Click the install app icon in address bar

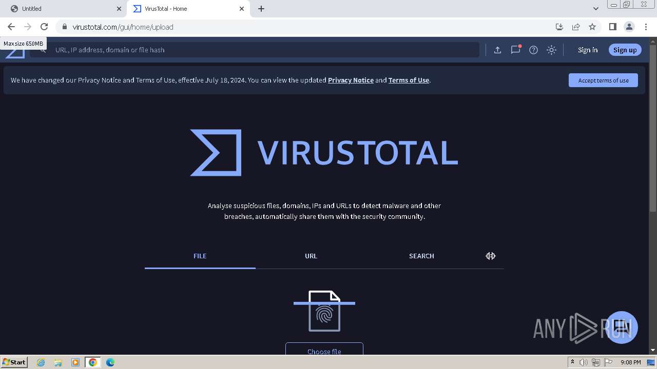click(x=559, y=27)
